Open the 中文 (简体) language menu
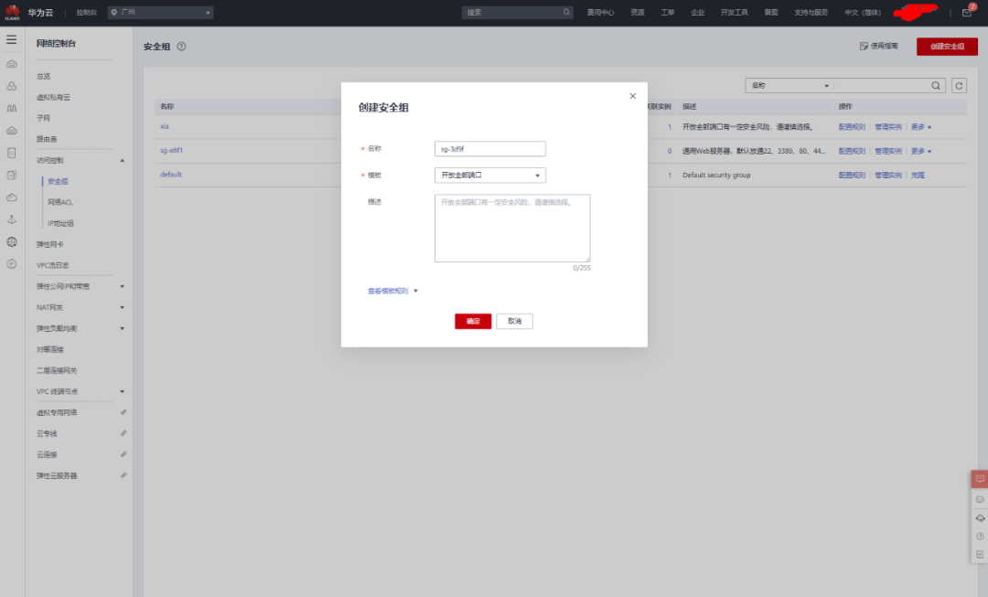Screen dimensions: 988x597 pos(863,12)
